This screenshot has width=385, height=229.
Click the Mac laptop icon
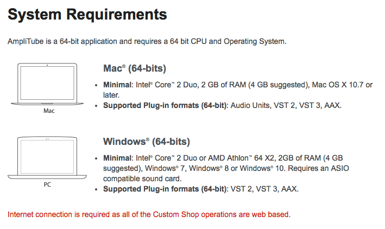pyautogui.click(x=47, y=84)
